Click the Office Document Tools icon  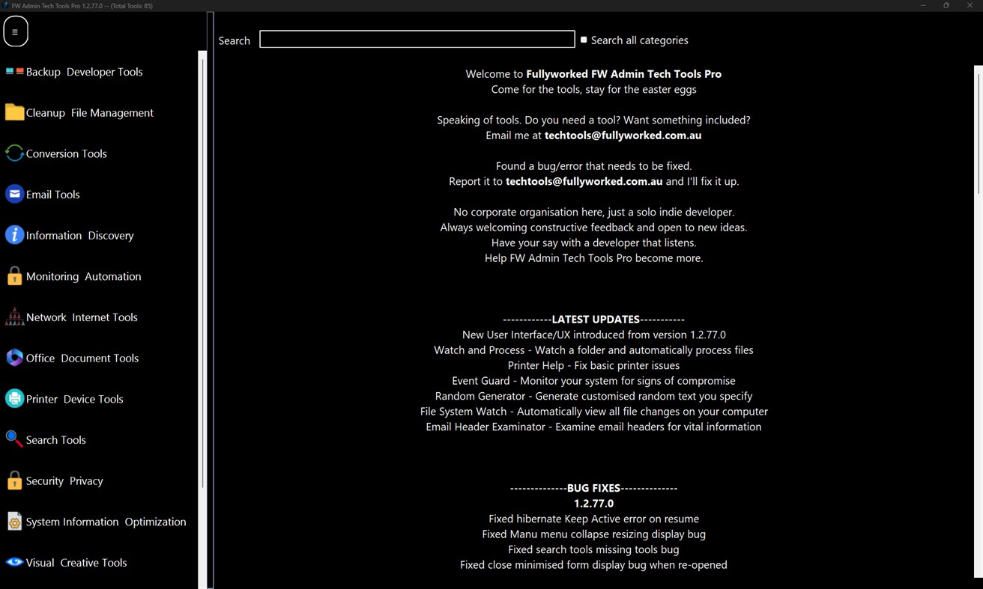[14, 358]
